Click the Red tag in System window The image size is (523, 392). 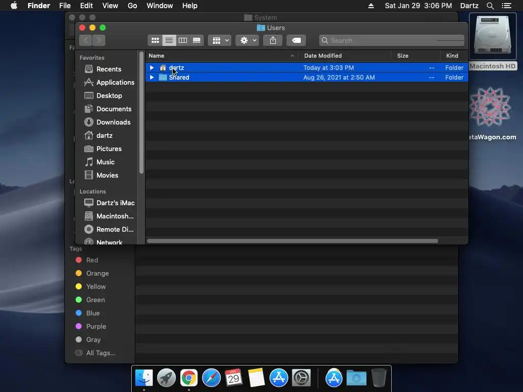[87, 260]
